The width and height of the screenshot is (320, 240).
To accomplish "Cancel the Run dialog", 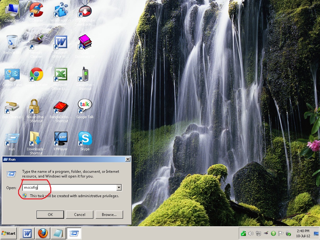I will point(79,215).
